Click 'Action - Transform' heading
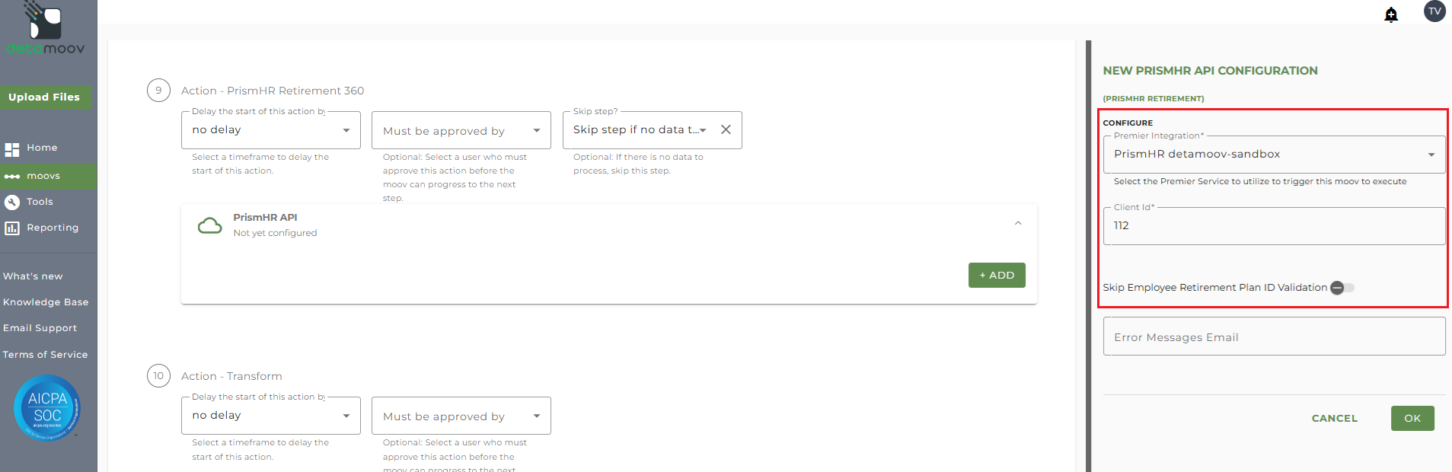Image resolution: width=1452 pixels, height=472 pixels. 231,376
